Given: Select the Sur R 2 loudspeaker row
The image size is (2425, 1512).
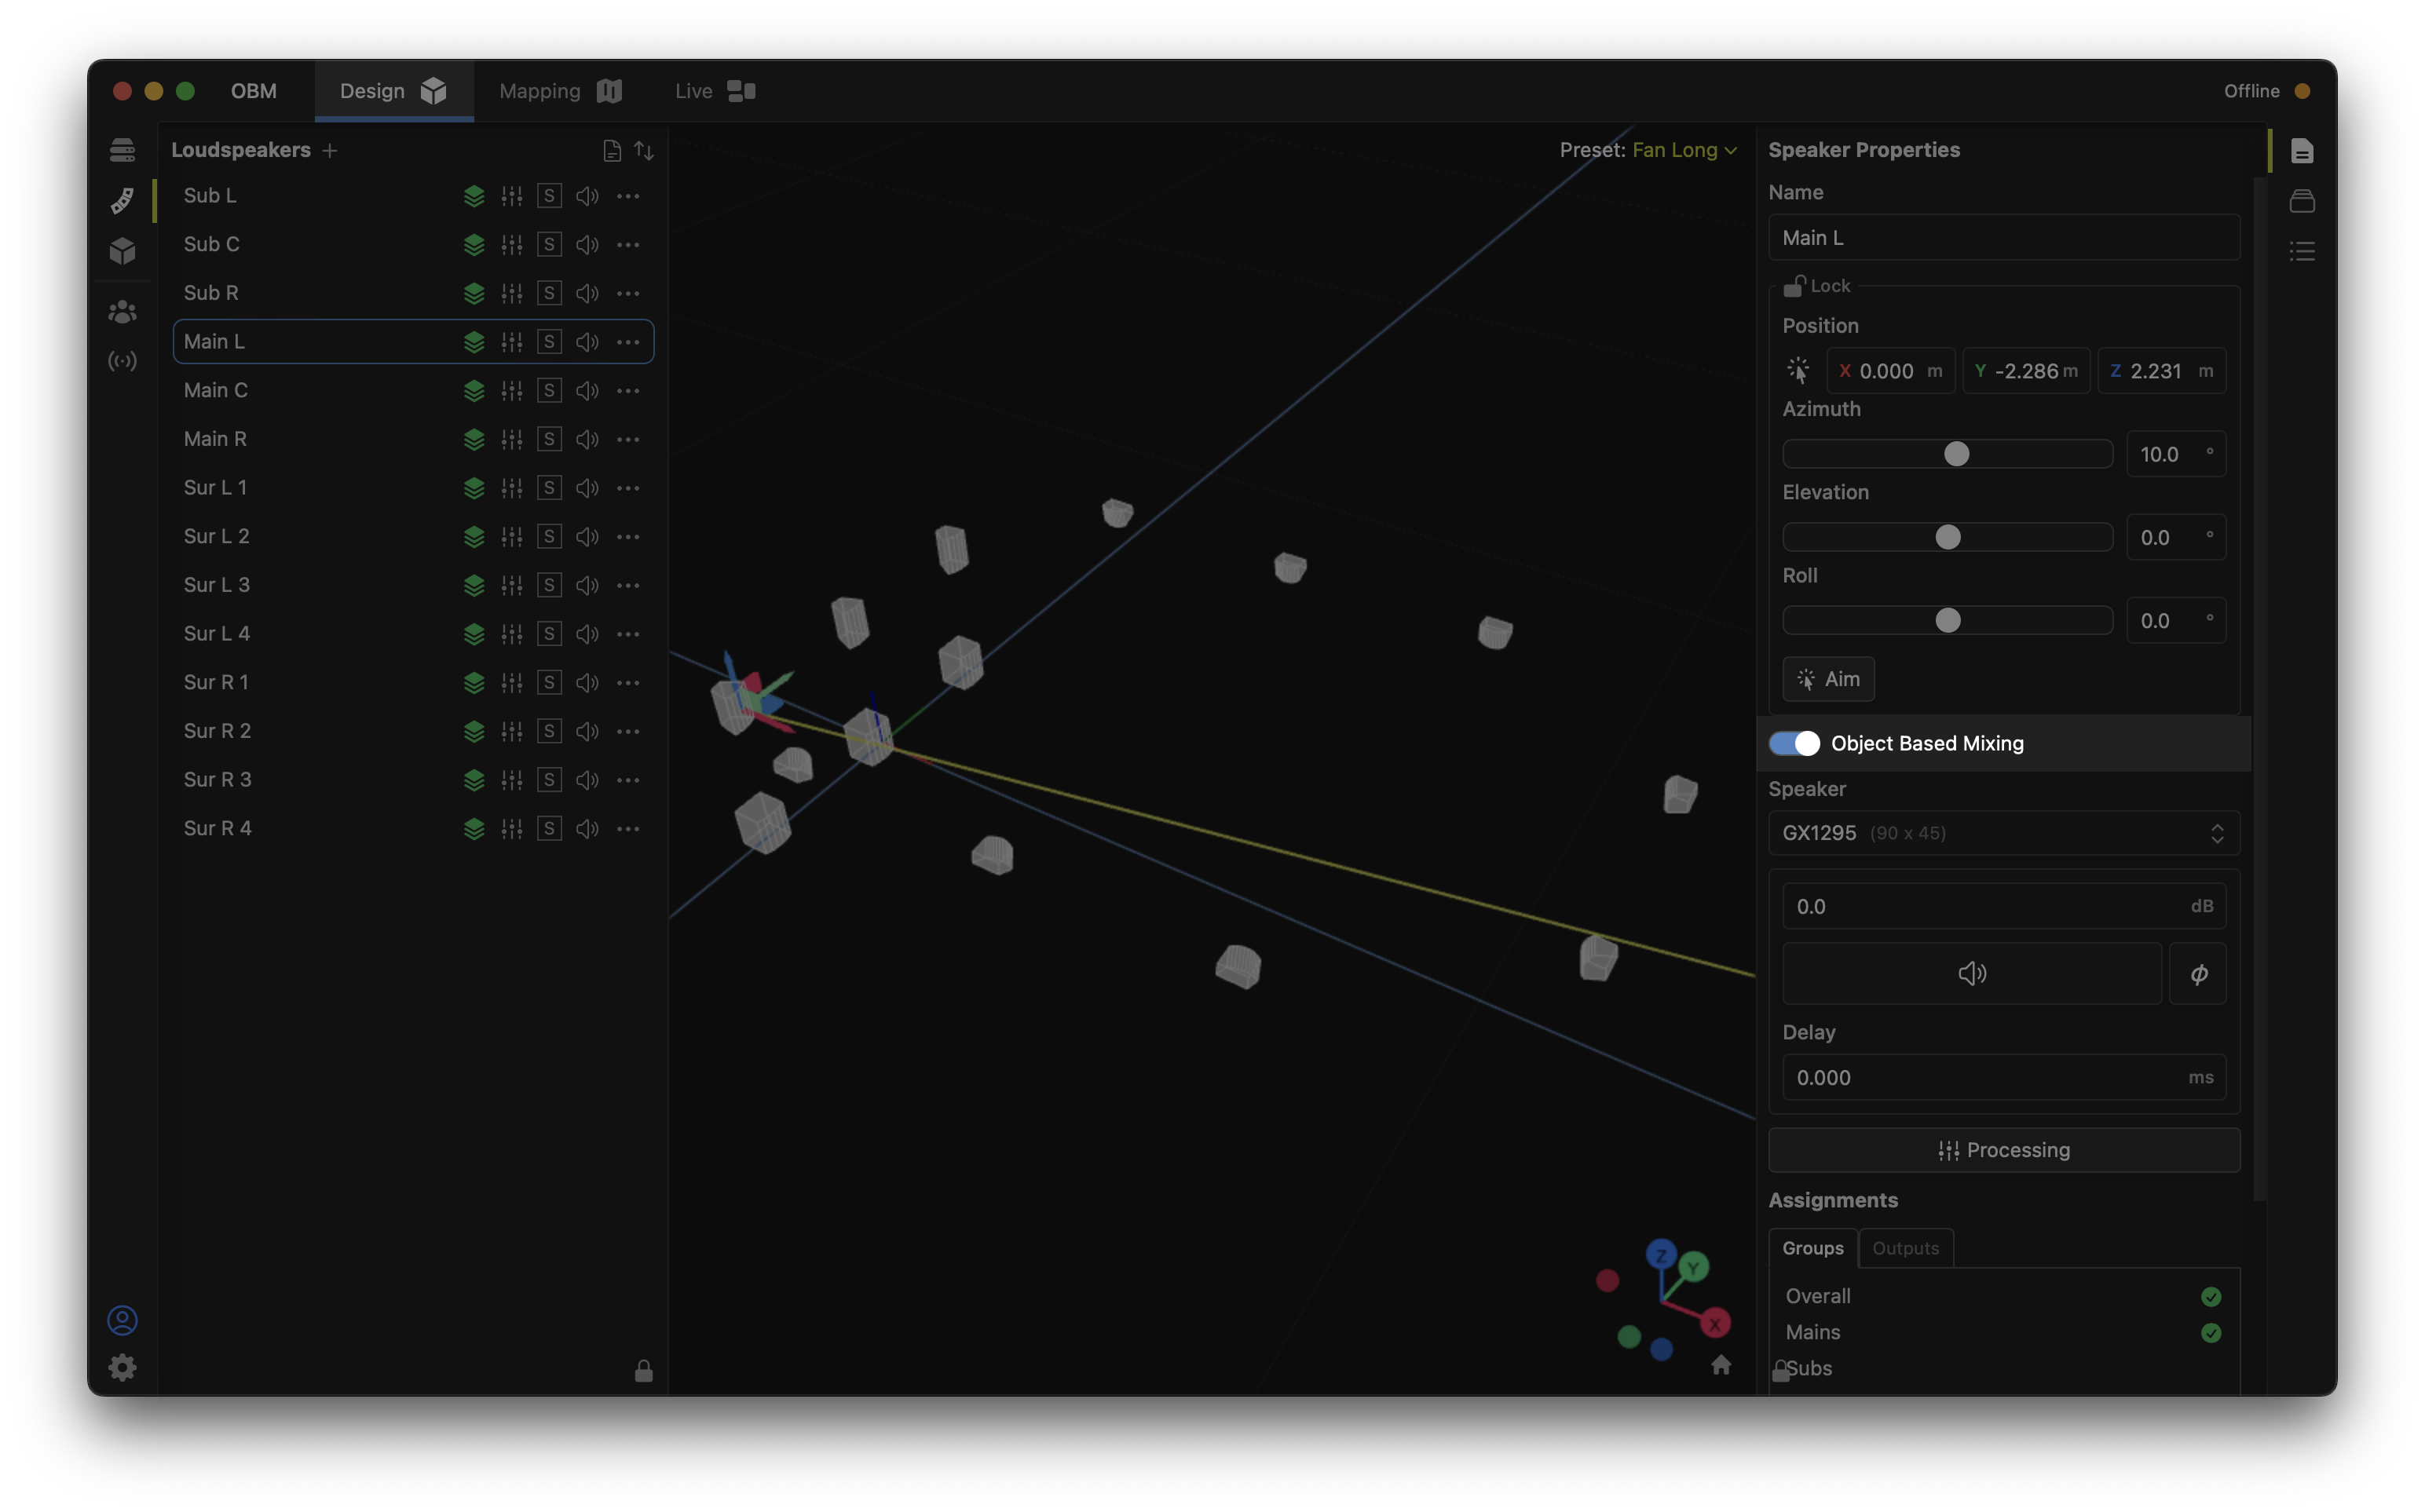Looking at the screenshot, I should (x=413, y=731).
